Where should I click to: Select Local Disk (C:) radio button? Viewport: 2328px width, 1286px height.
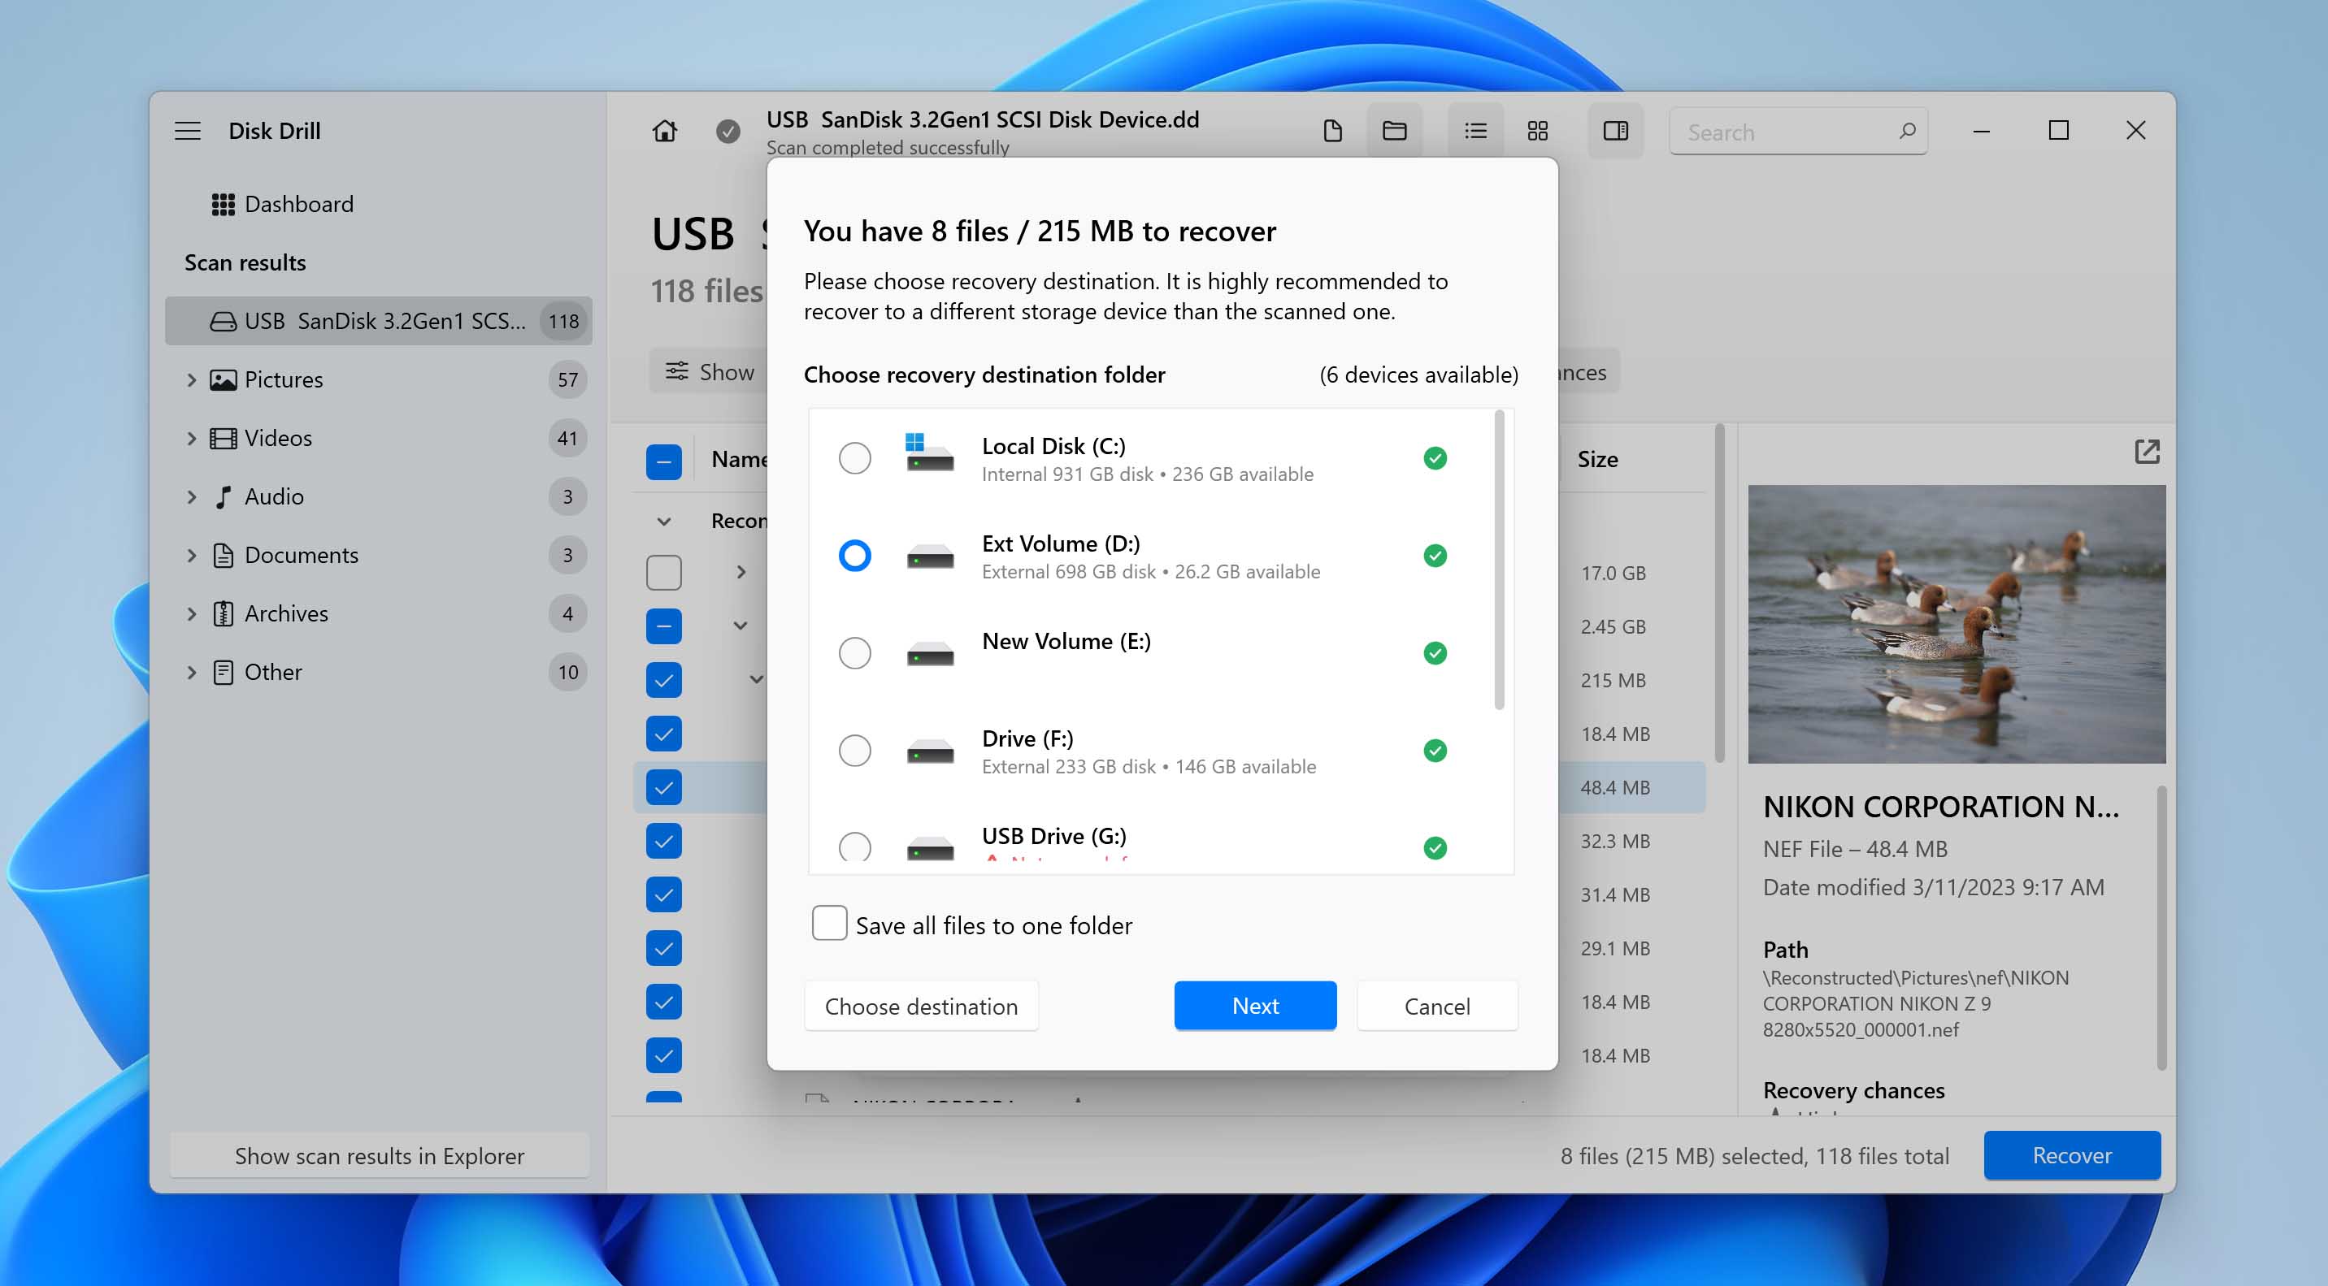point(855,459)
